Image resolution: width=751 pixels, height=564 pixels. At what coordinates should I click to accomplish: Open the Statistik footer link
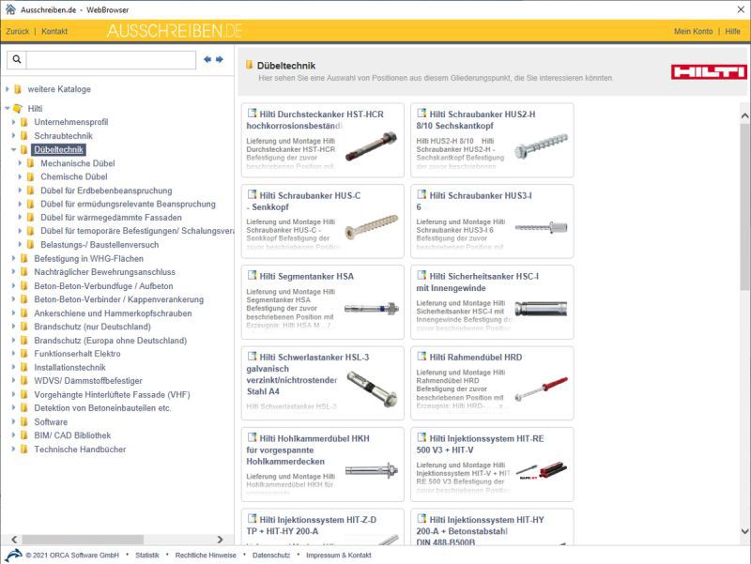(x=147, y=555)
